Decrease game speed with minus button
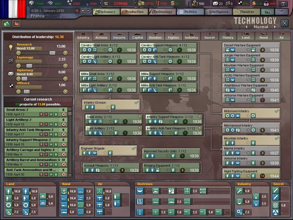The height and width of the screenshot is (220, 293). pyautogui.click(x=88, y=11)
